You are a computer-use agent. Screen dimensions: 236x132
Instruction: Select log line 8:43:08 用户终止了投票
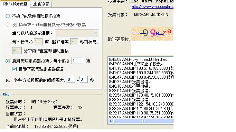[x=136, y=64]
